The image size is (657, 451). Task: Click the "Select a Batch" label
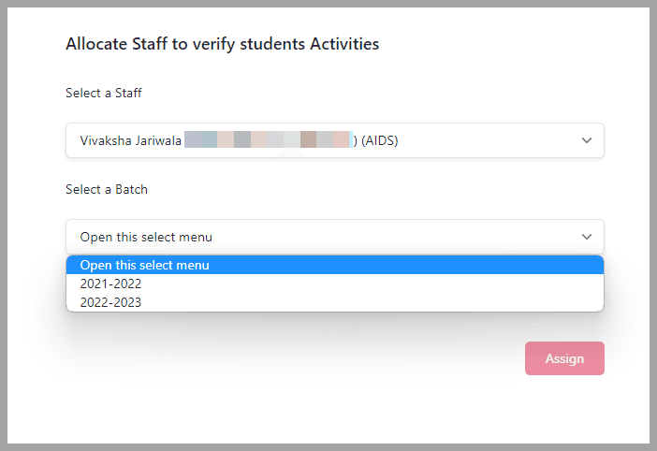[x=107, y=189]
